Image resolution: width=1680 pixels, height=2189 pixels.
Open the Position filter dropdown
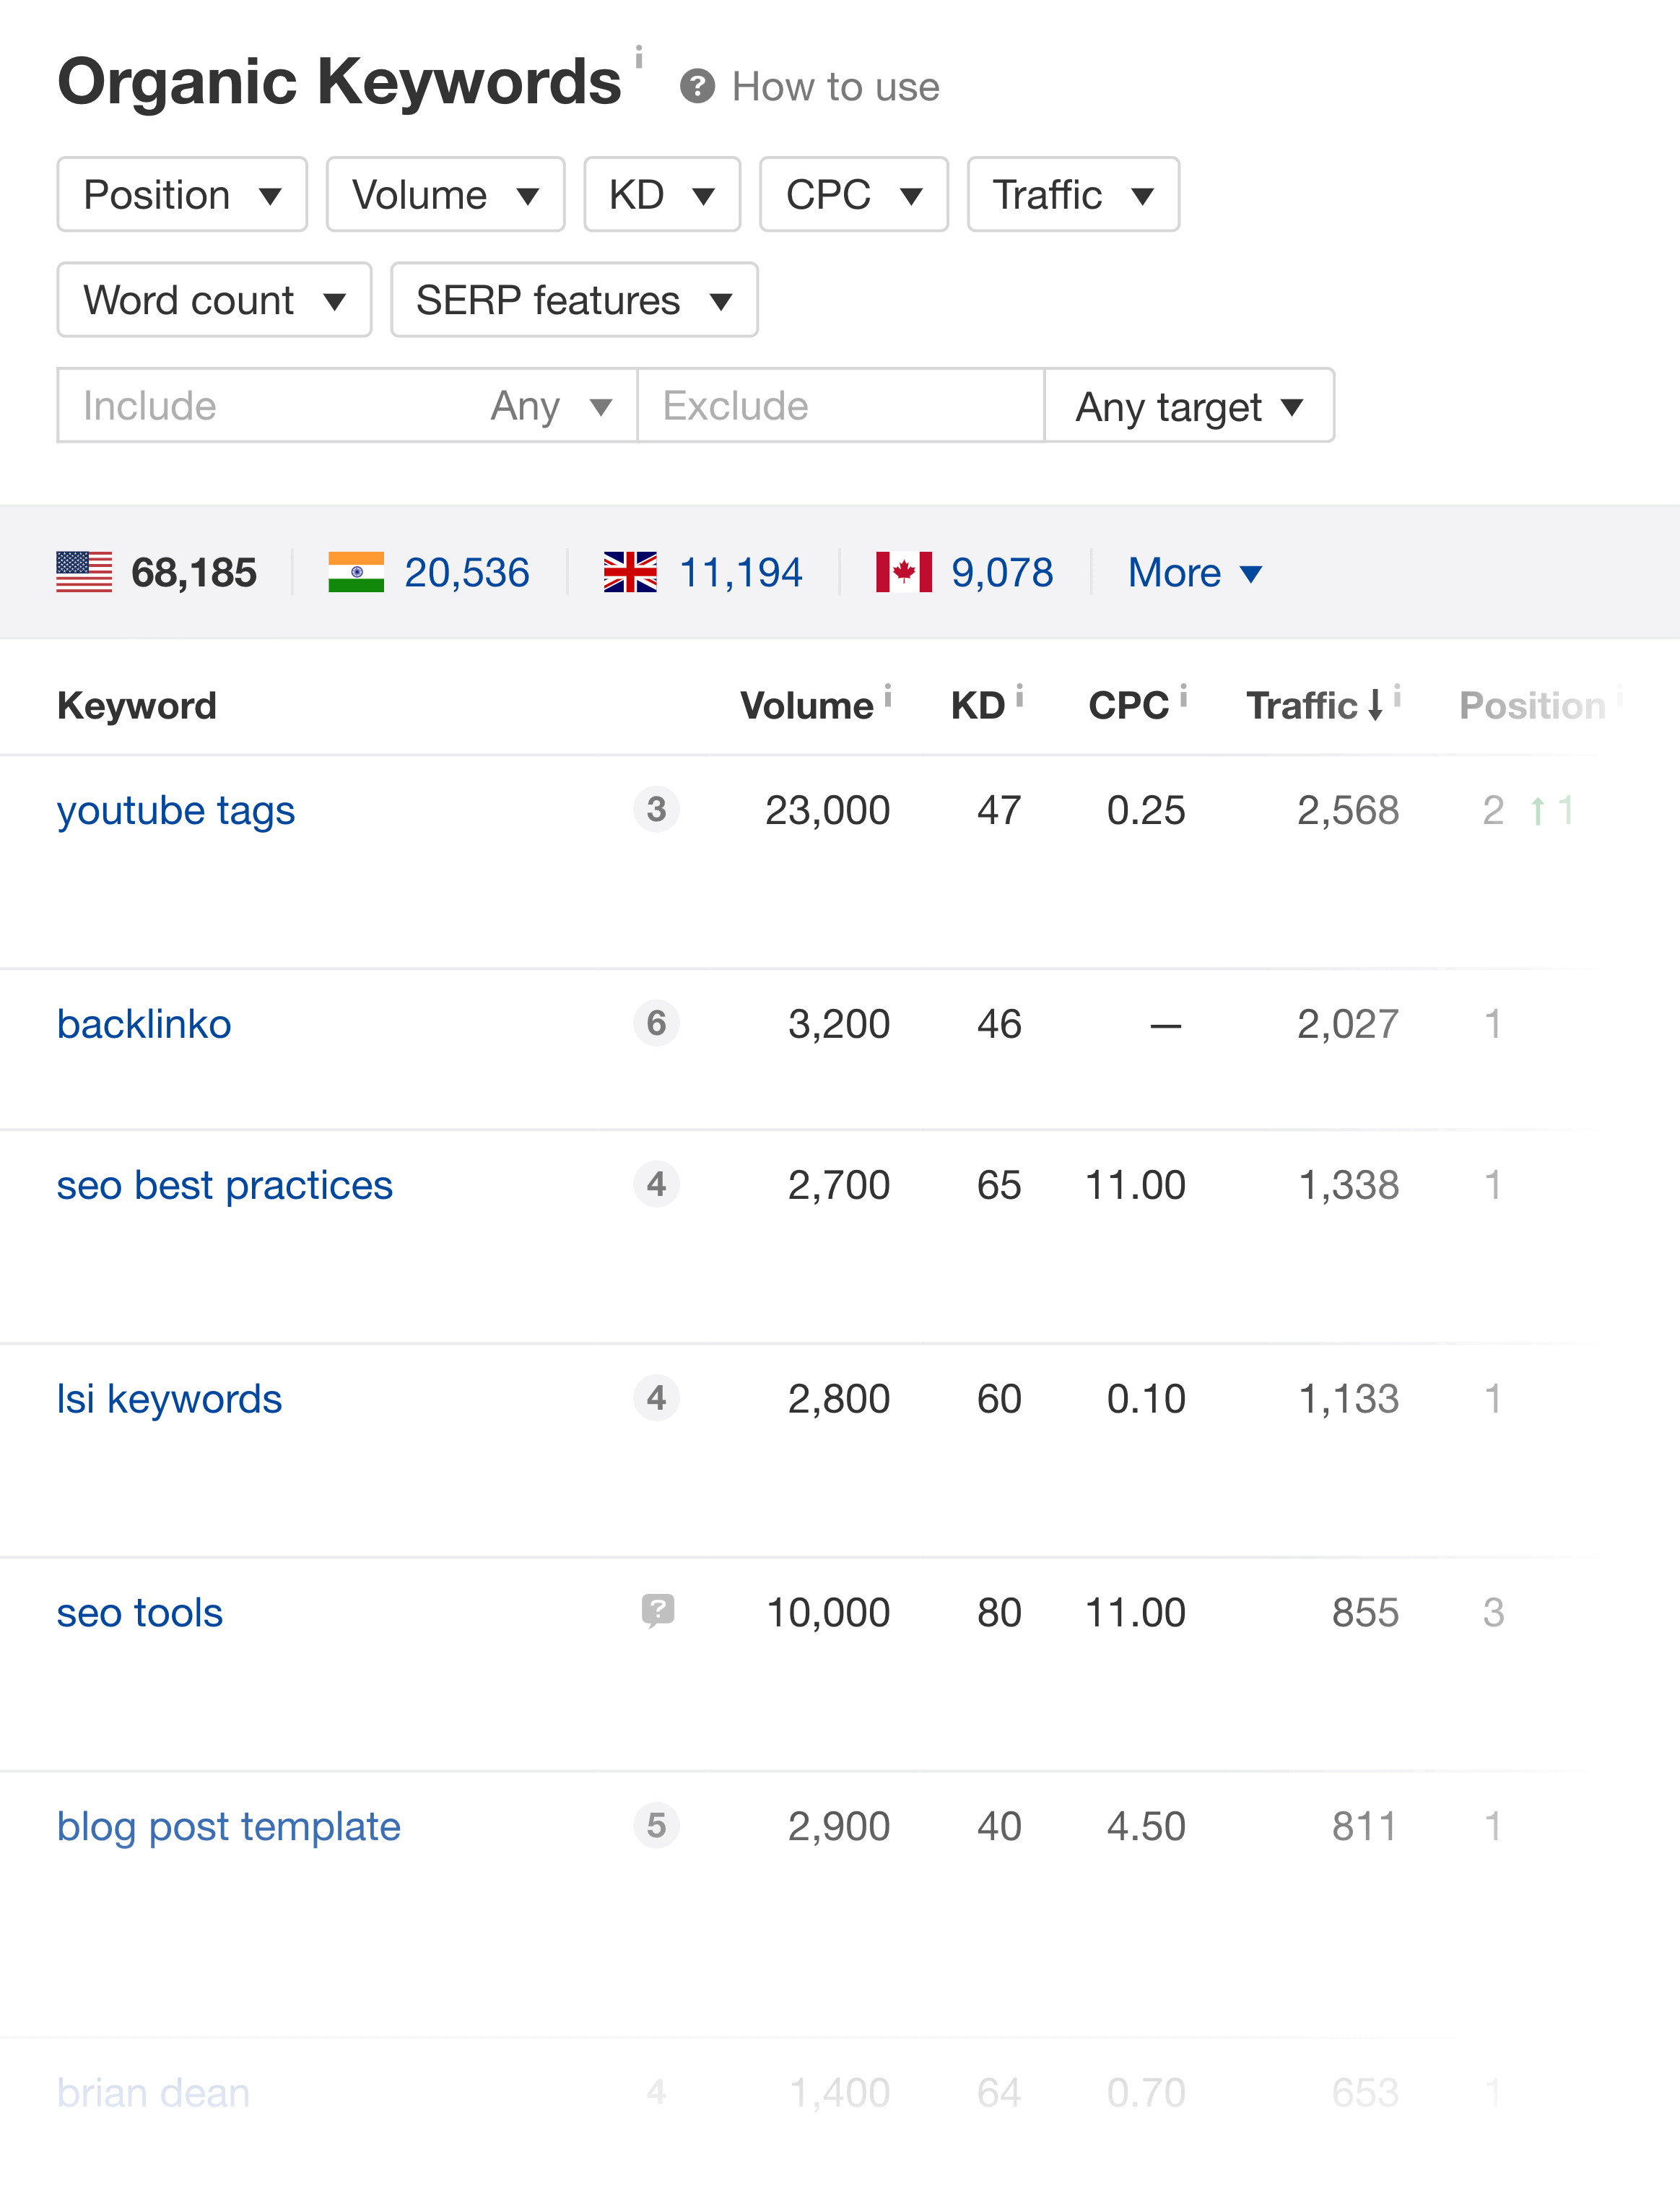(182, 195)
